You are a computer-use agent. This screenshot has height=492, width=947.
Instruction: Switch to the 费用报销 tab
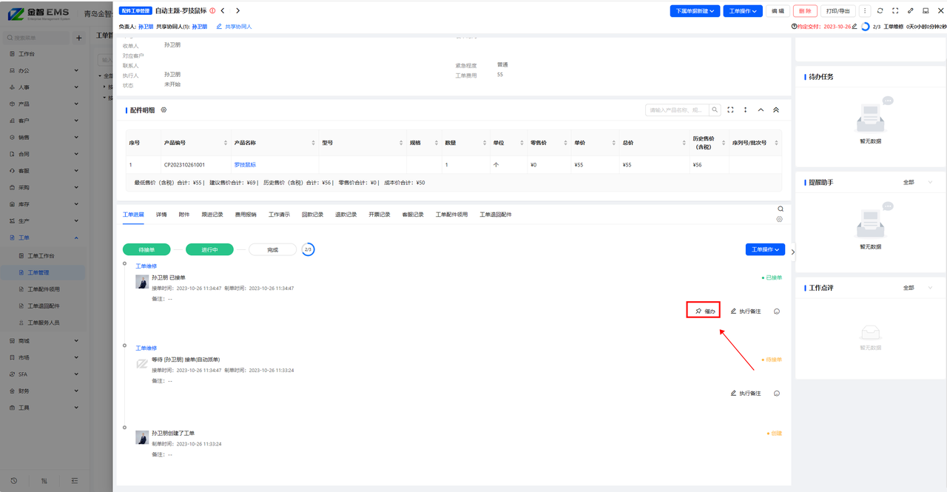click(x=246, y=215)
